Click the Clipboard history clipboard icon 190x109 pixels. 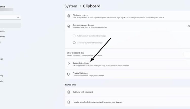(69, 16)
